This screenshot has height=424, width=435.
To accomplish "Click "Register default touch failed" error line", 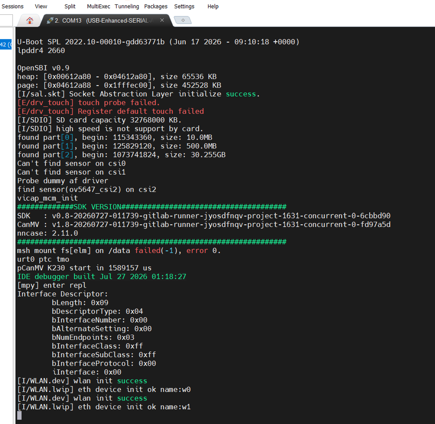I will tap(111, 111).
